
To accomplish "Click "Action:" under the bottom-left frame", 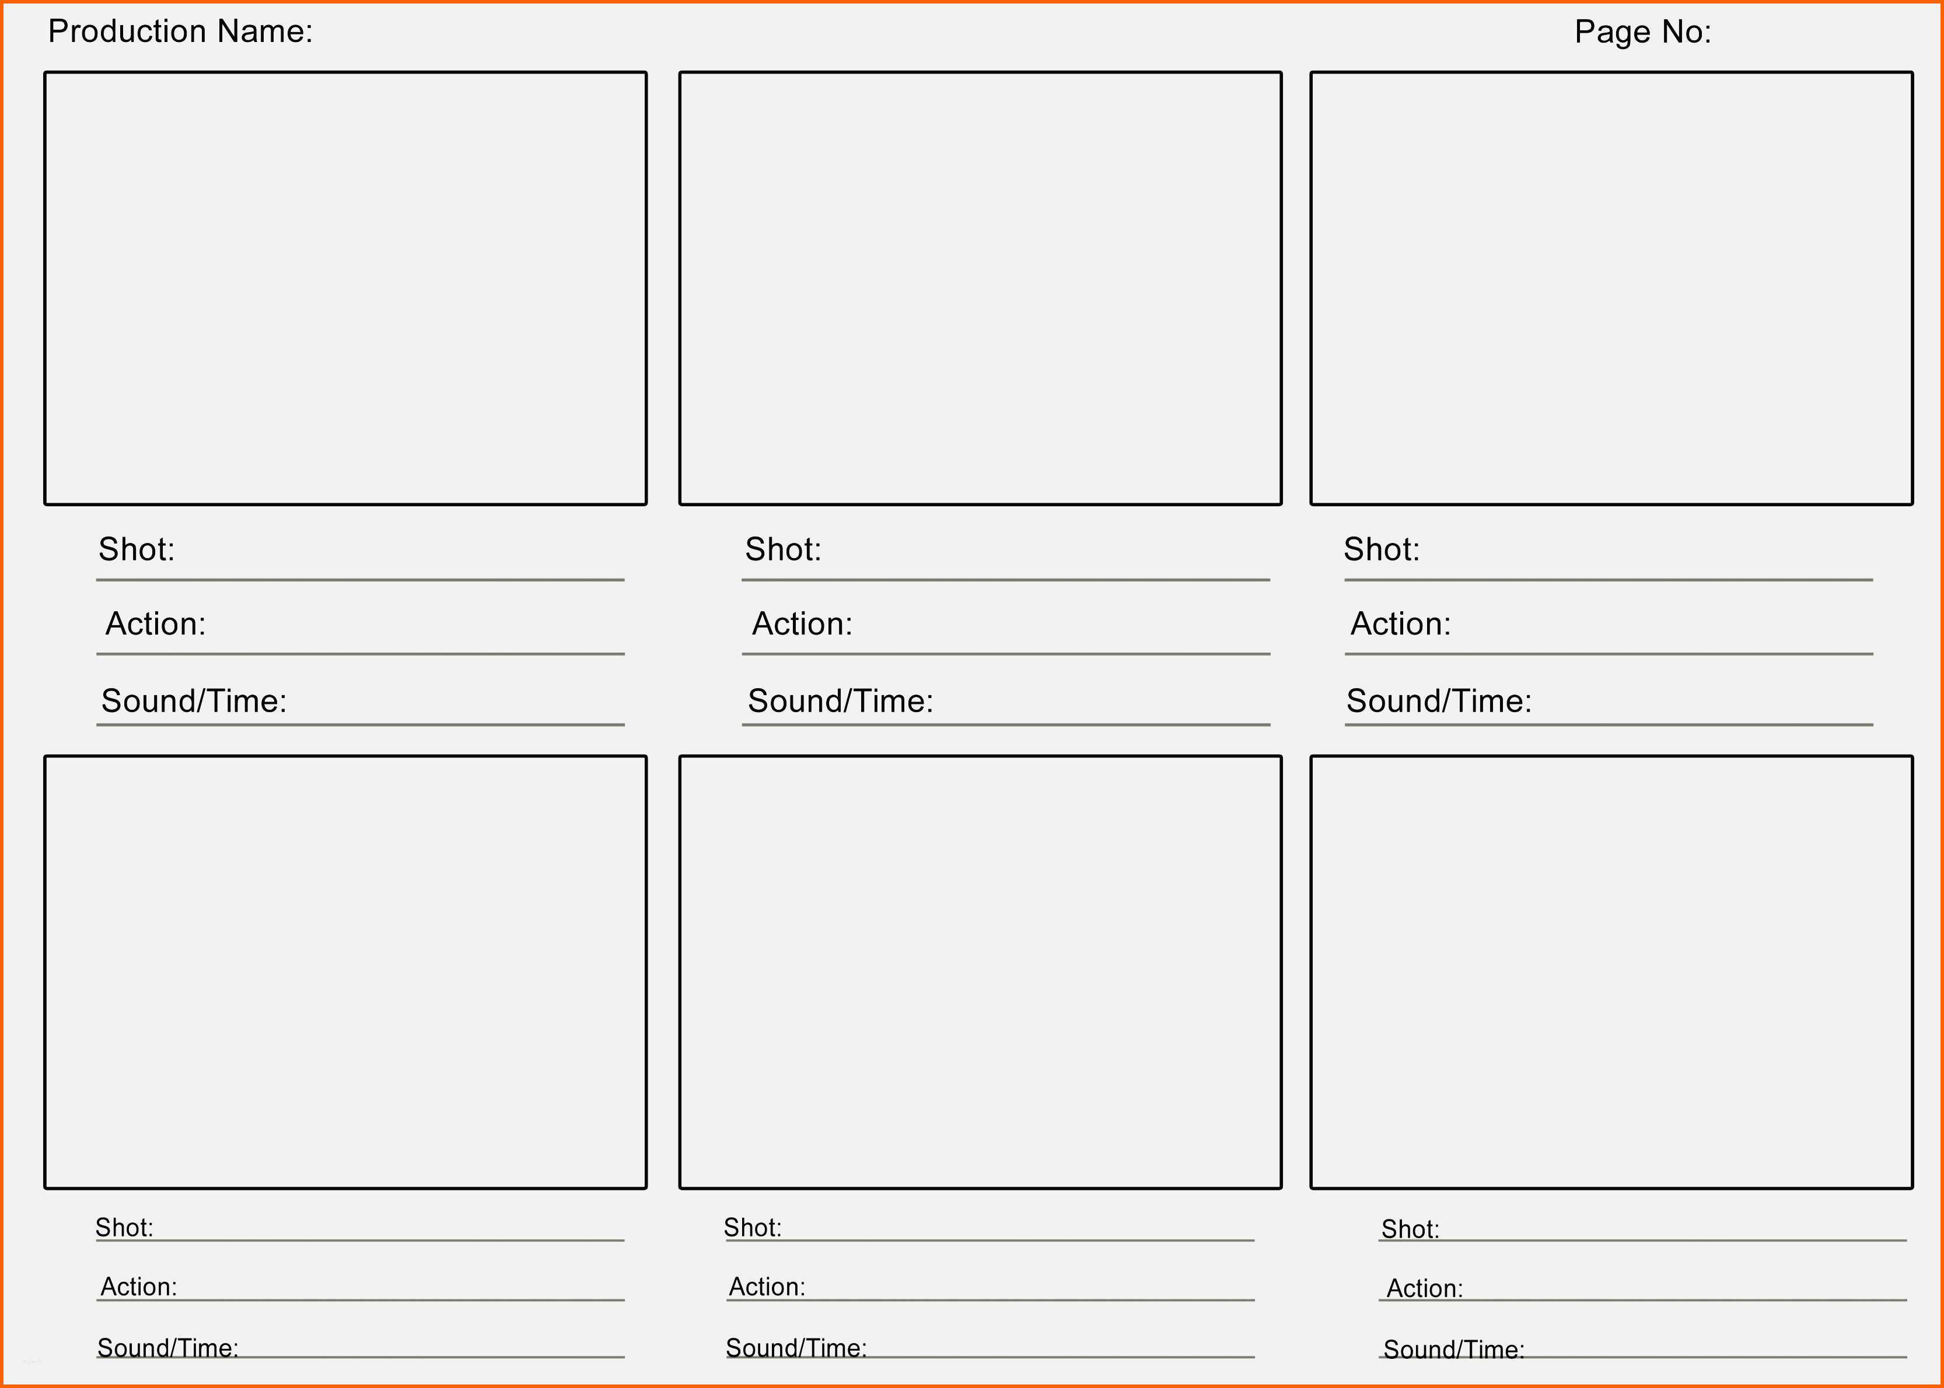I will 138,1287.
